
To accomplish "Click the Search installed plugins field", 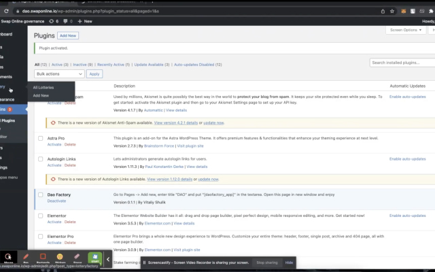I will pyautogui.click(x=401, y=63).
